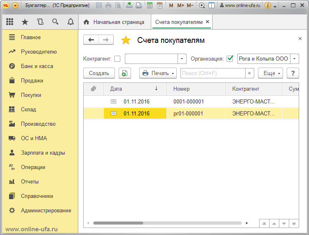Click the Создать button
The height and width of the screenshot is (235, 309).
(99, 73)
